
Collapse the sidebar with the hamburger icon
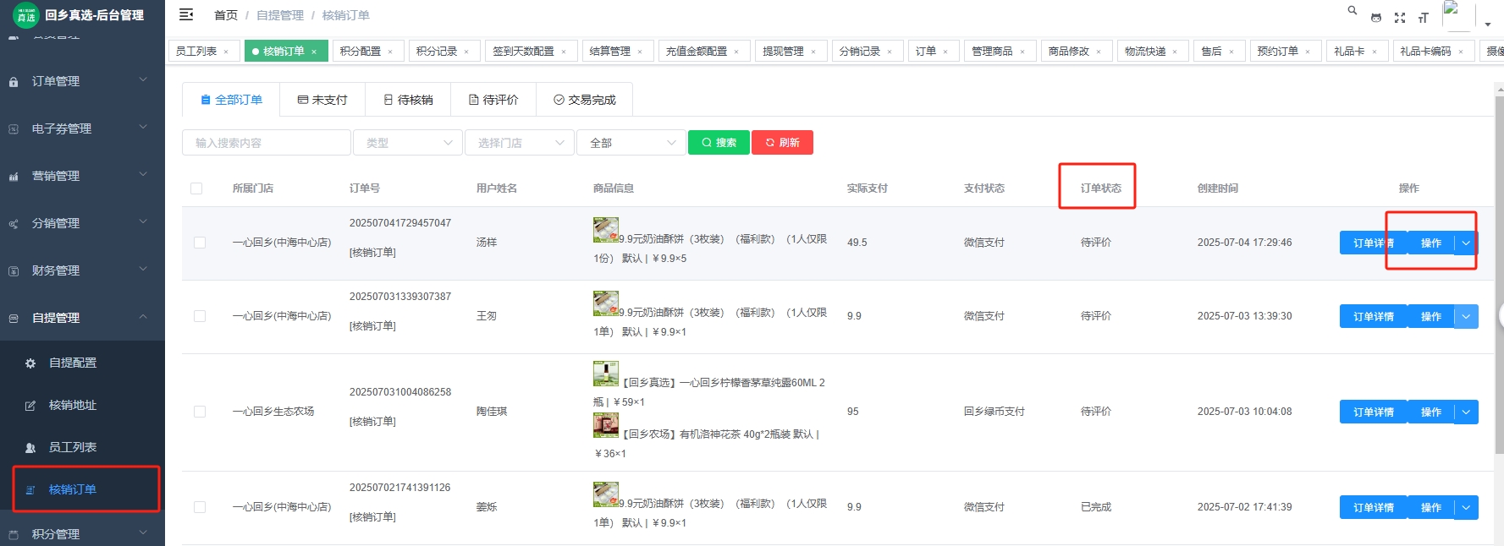coord(186,14)
